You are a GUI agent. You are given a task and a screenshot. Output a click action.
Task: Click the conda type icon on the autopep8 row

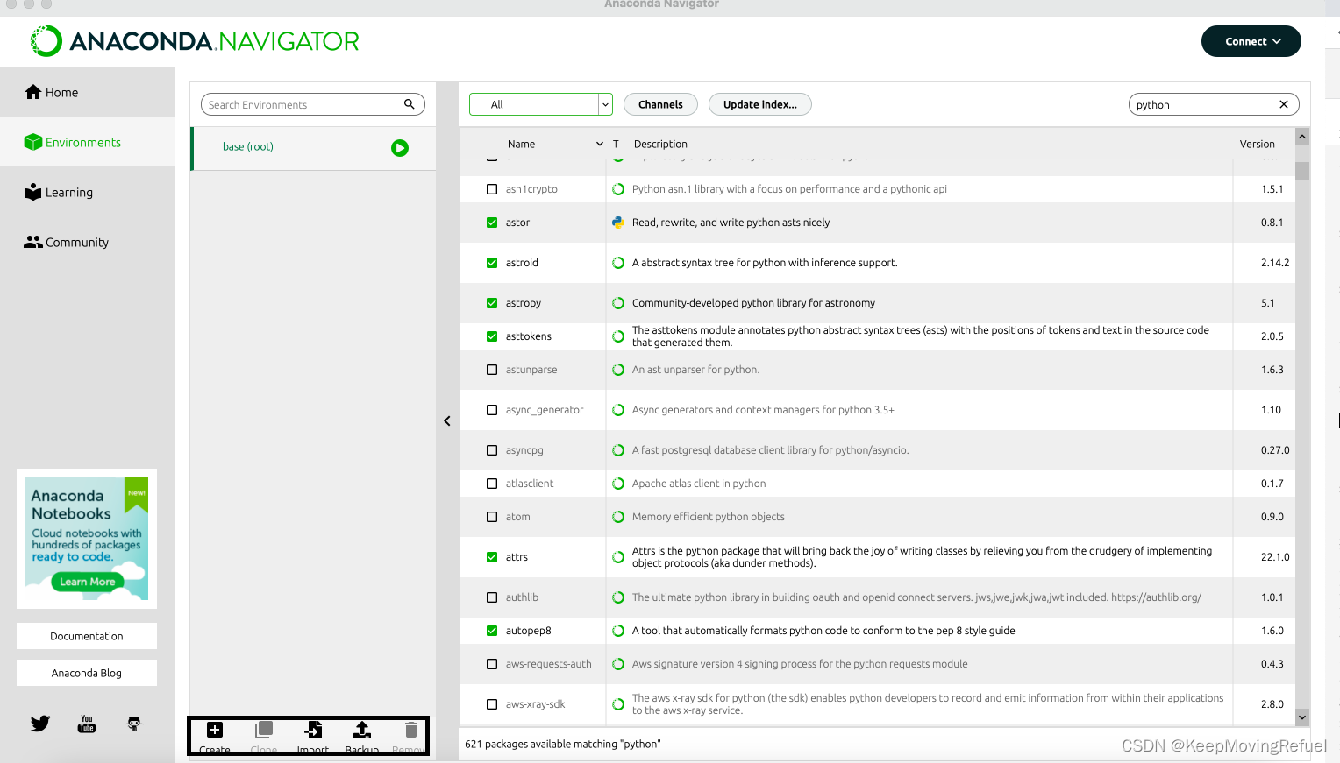coord(618,631)
